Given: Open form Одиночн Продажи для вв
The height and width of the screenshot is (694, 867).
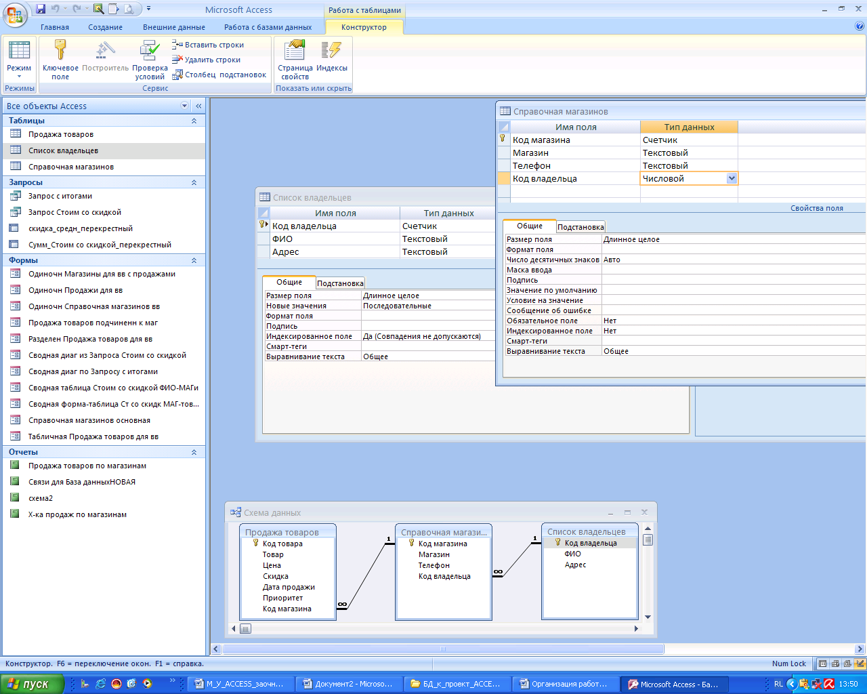Looking at the screenshot, I should [104, 290].
